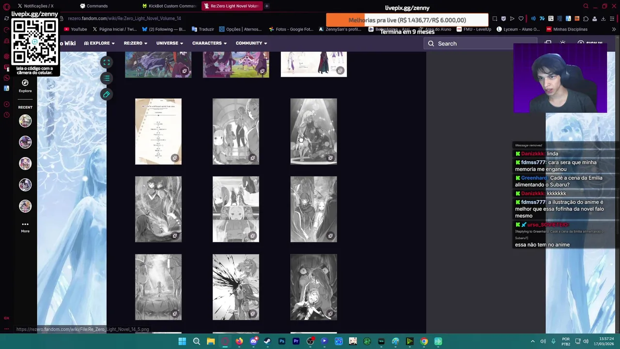Open Fotos - Google Fotos bookmark
The width and height of the screenshot is (620, 349).
click(x=291, y=29)
